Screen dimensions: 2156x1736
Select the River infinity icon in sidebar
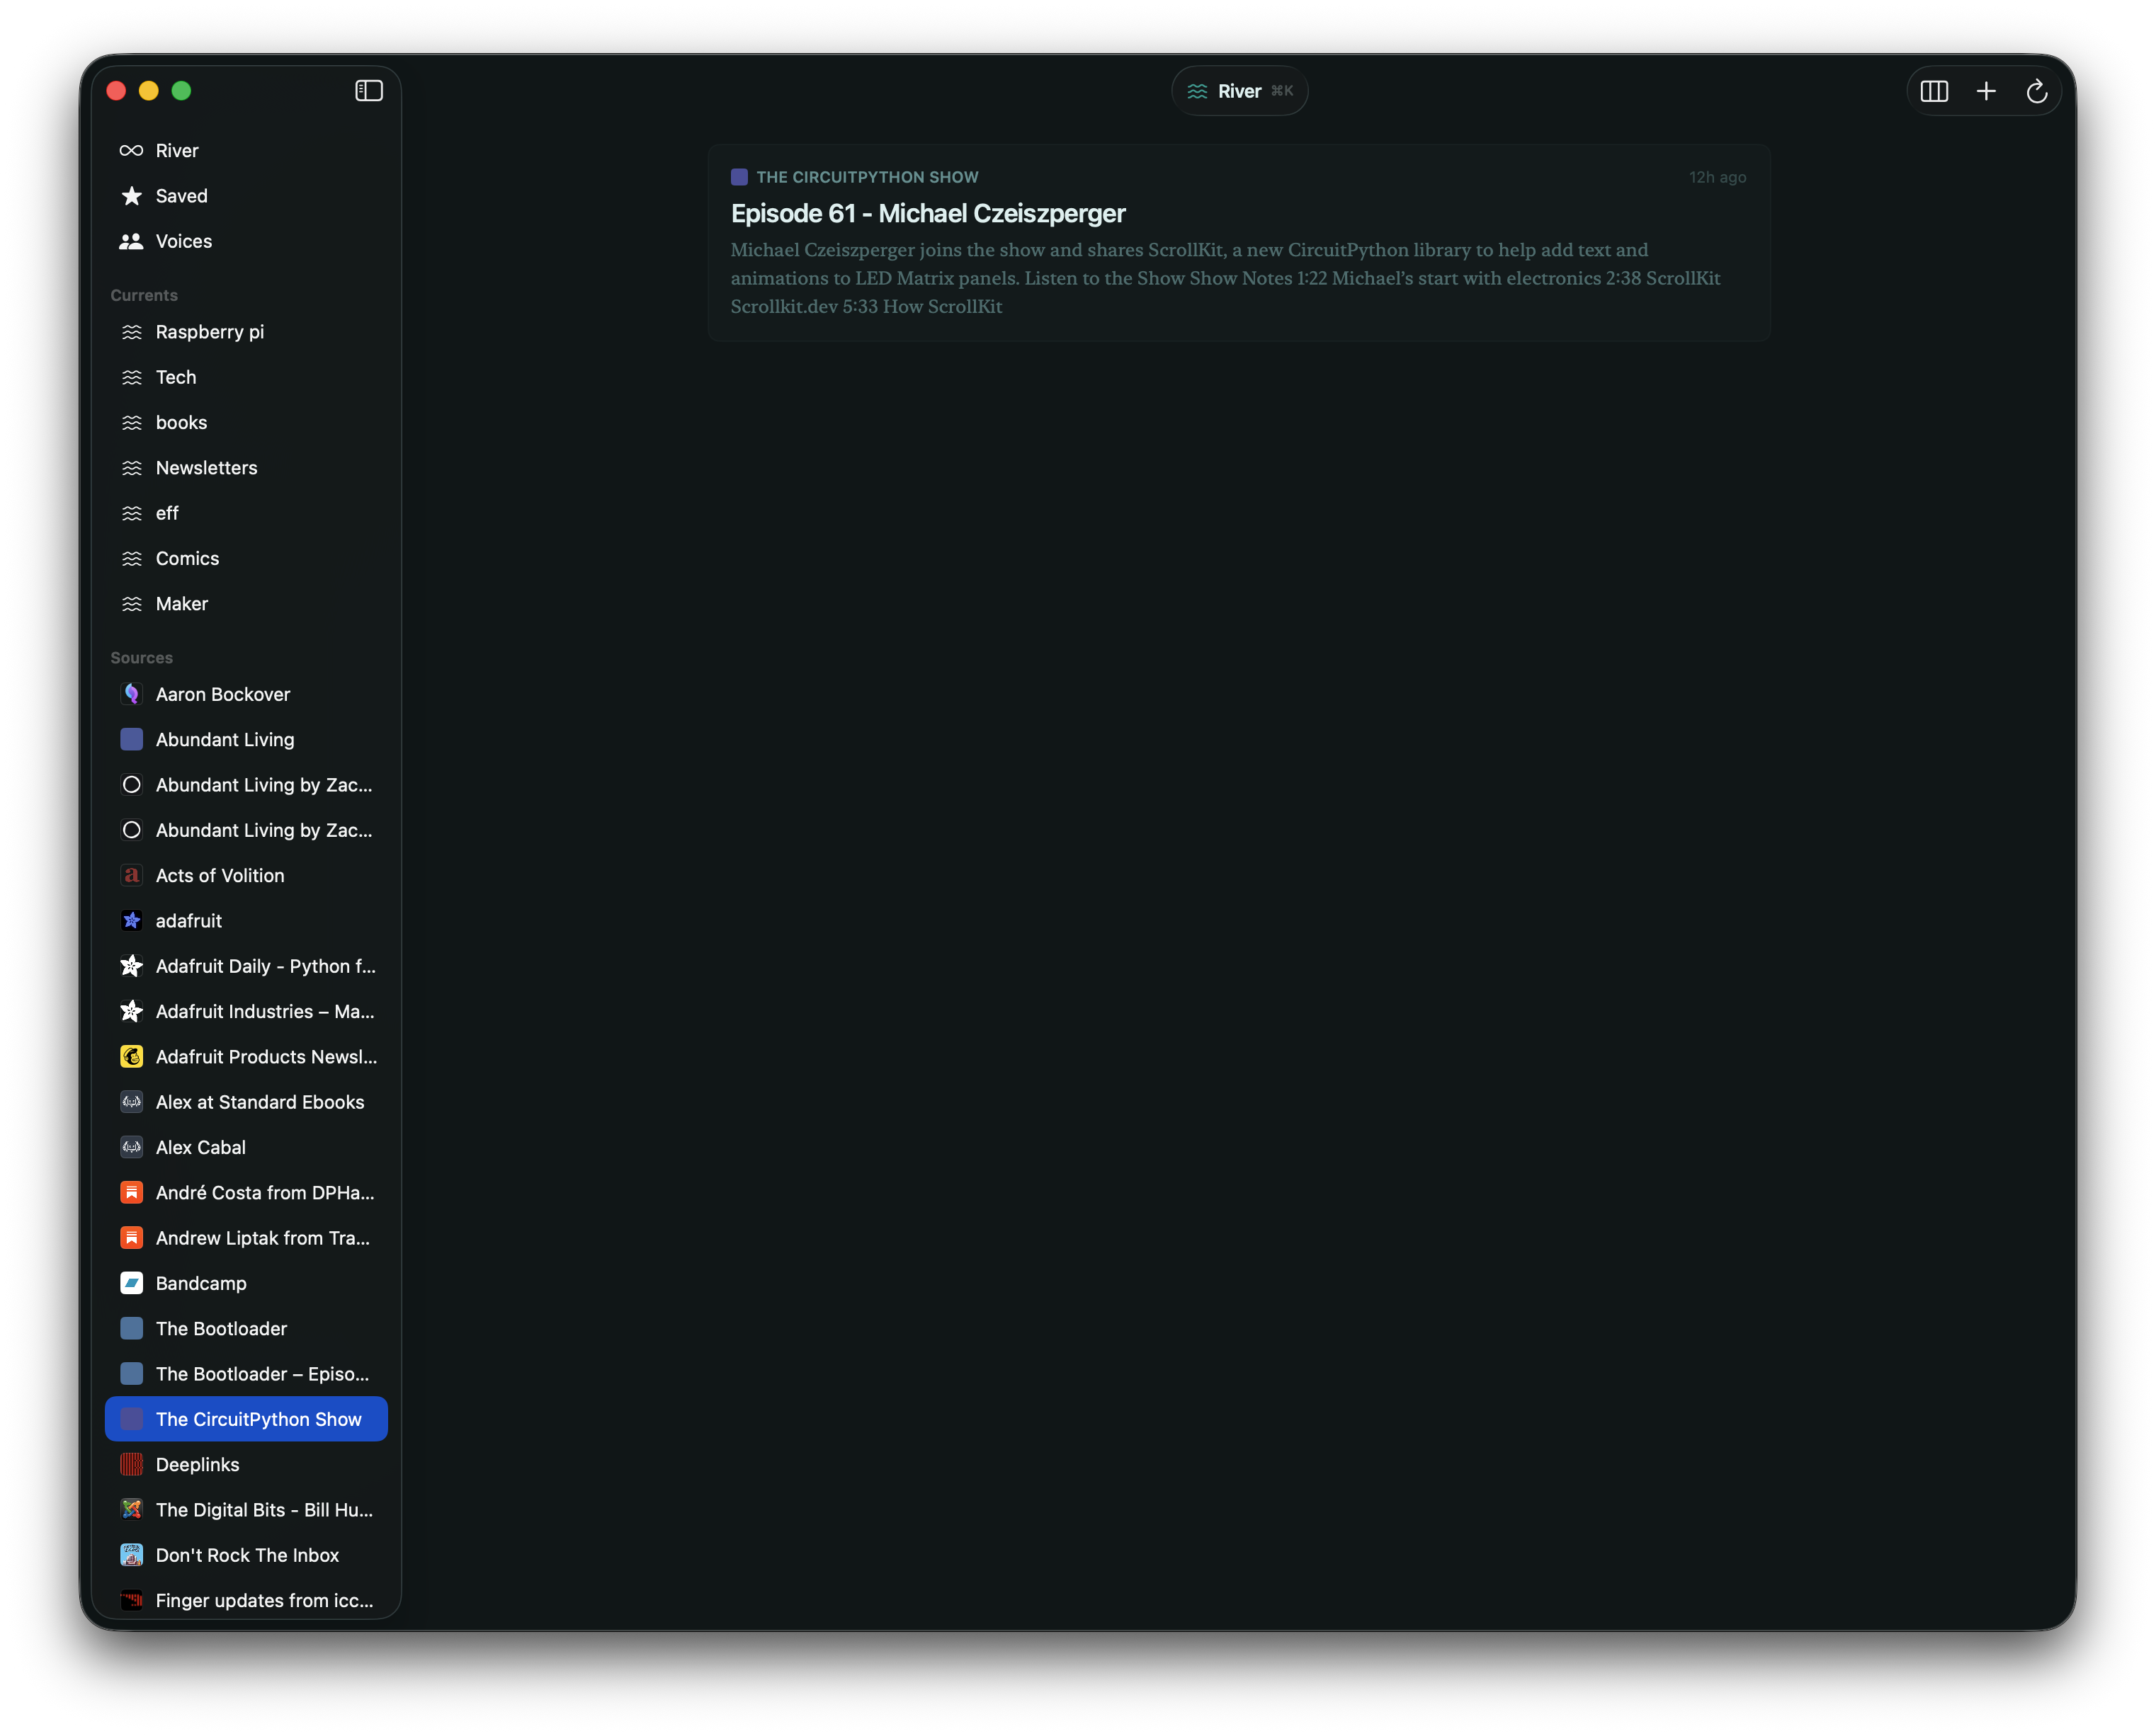click(x=131, y=151)
